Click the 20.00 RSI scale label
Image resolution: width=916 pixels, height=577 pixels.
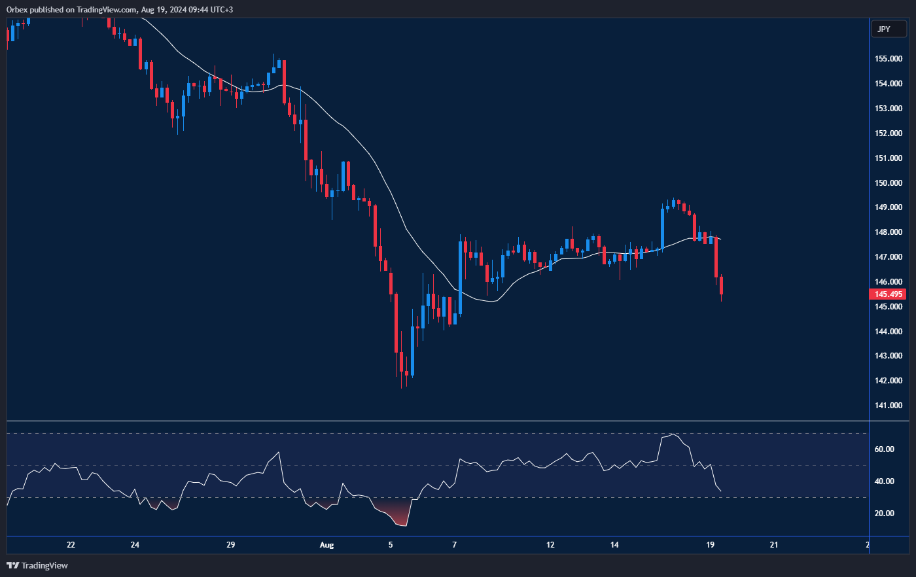tap(884, 514)
